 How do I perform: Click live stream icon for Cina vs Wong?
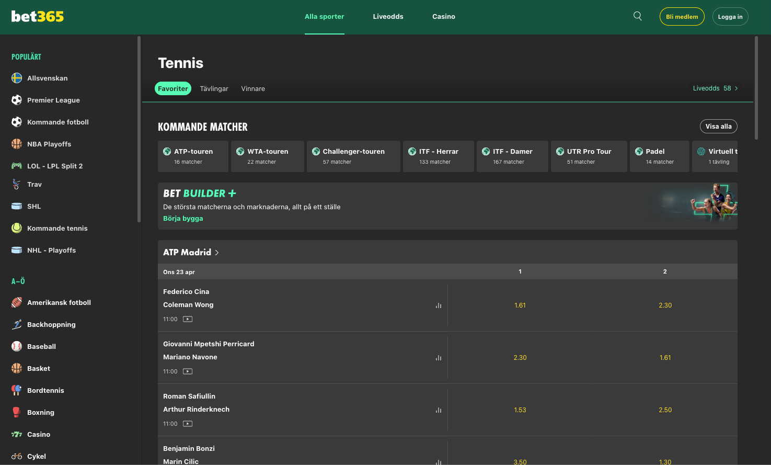pyautogui.click(x=188, y=319)
